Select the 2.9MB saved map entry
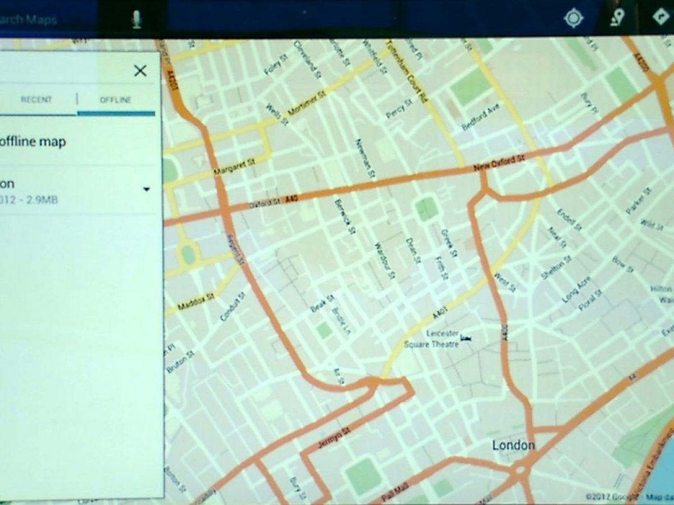The image size is (674, 505). pos(34,191)
